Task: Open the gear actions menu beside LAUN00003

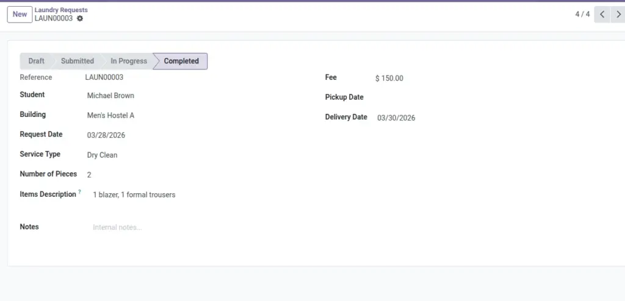Action: (80, 18)
